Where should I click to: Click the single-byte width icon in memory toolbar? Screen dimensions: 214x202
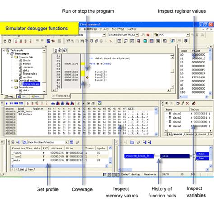(x=7, y=103)
